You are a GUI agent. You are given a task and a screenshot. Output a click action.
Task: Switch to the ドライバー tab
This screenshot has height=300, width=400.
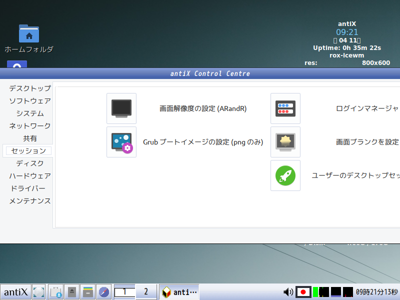(28, 188)
